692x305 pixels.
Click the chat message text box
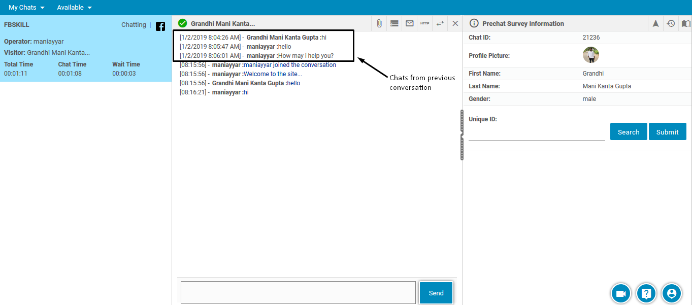[x=298, y=293]
